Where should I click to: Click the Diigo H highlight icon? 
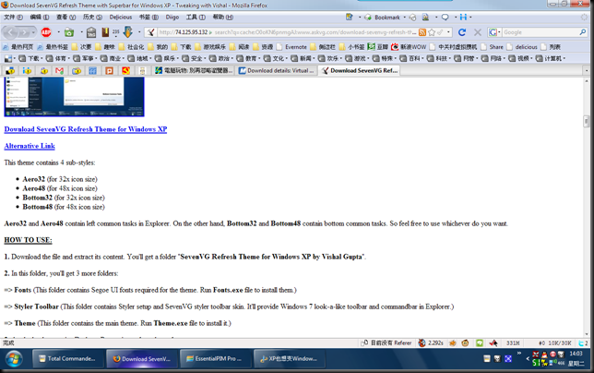463,17
